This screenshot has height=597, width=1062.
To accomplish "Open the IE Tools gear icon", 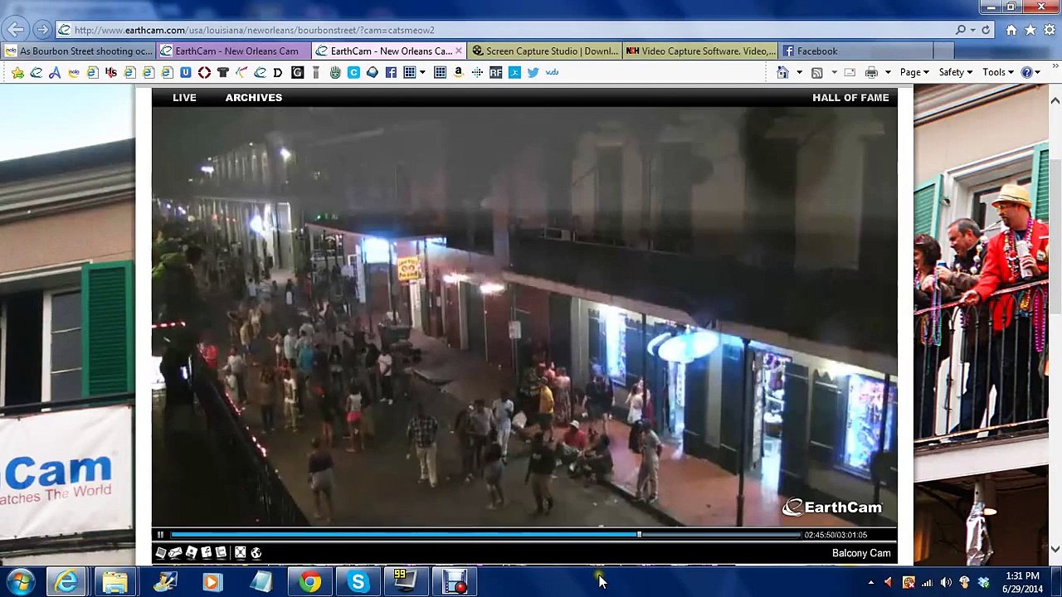I will tap(1048, 30).
